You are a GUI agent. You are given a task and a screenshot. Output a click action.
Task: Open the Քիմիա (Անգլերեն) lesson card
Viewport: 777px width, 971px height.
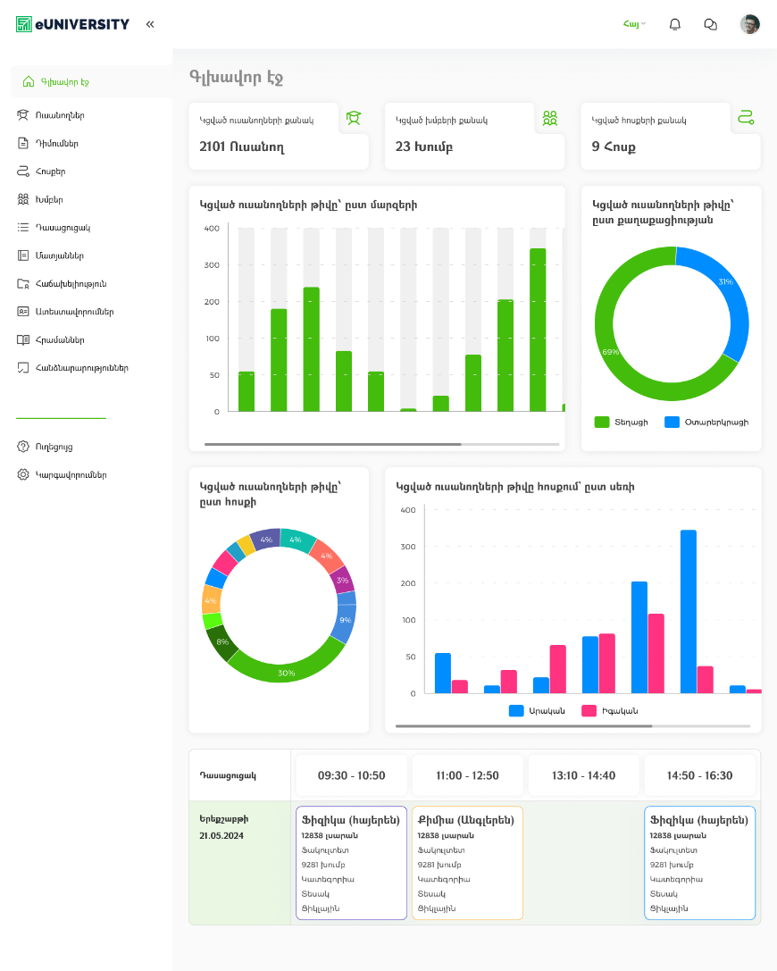coord(467,862)
